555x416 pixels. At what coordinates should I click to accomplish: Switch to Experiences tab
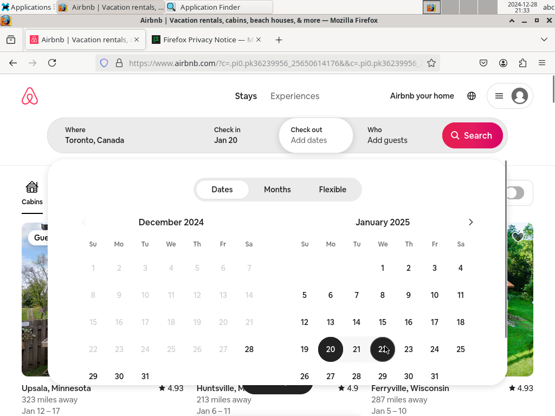tap(295, 96)
